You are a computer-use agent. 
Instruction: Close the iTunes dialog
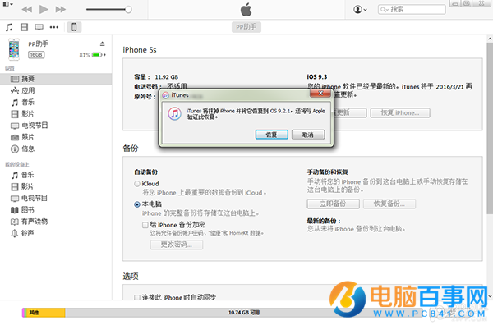320,94
